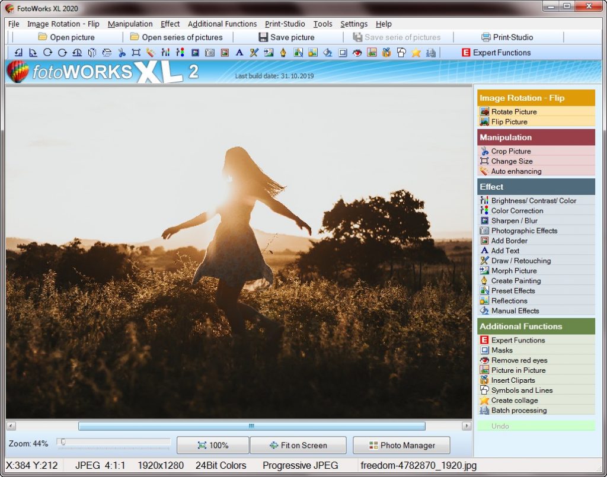Open the Settings menu
This screenshot has width=607, height=477.
(354, 24)
